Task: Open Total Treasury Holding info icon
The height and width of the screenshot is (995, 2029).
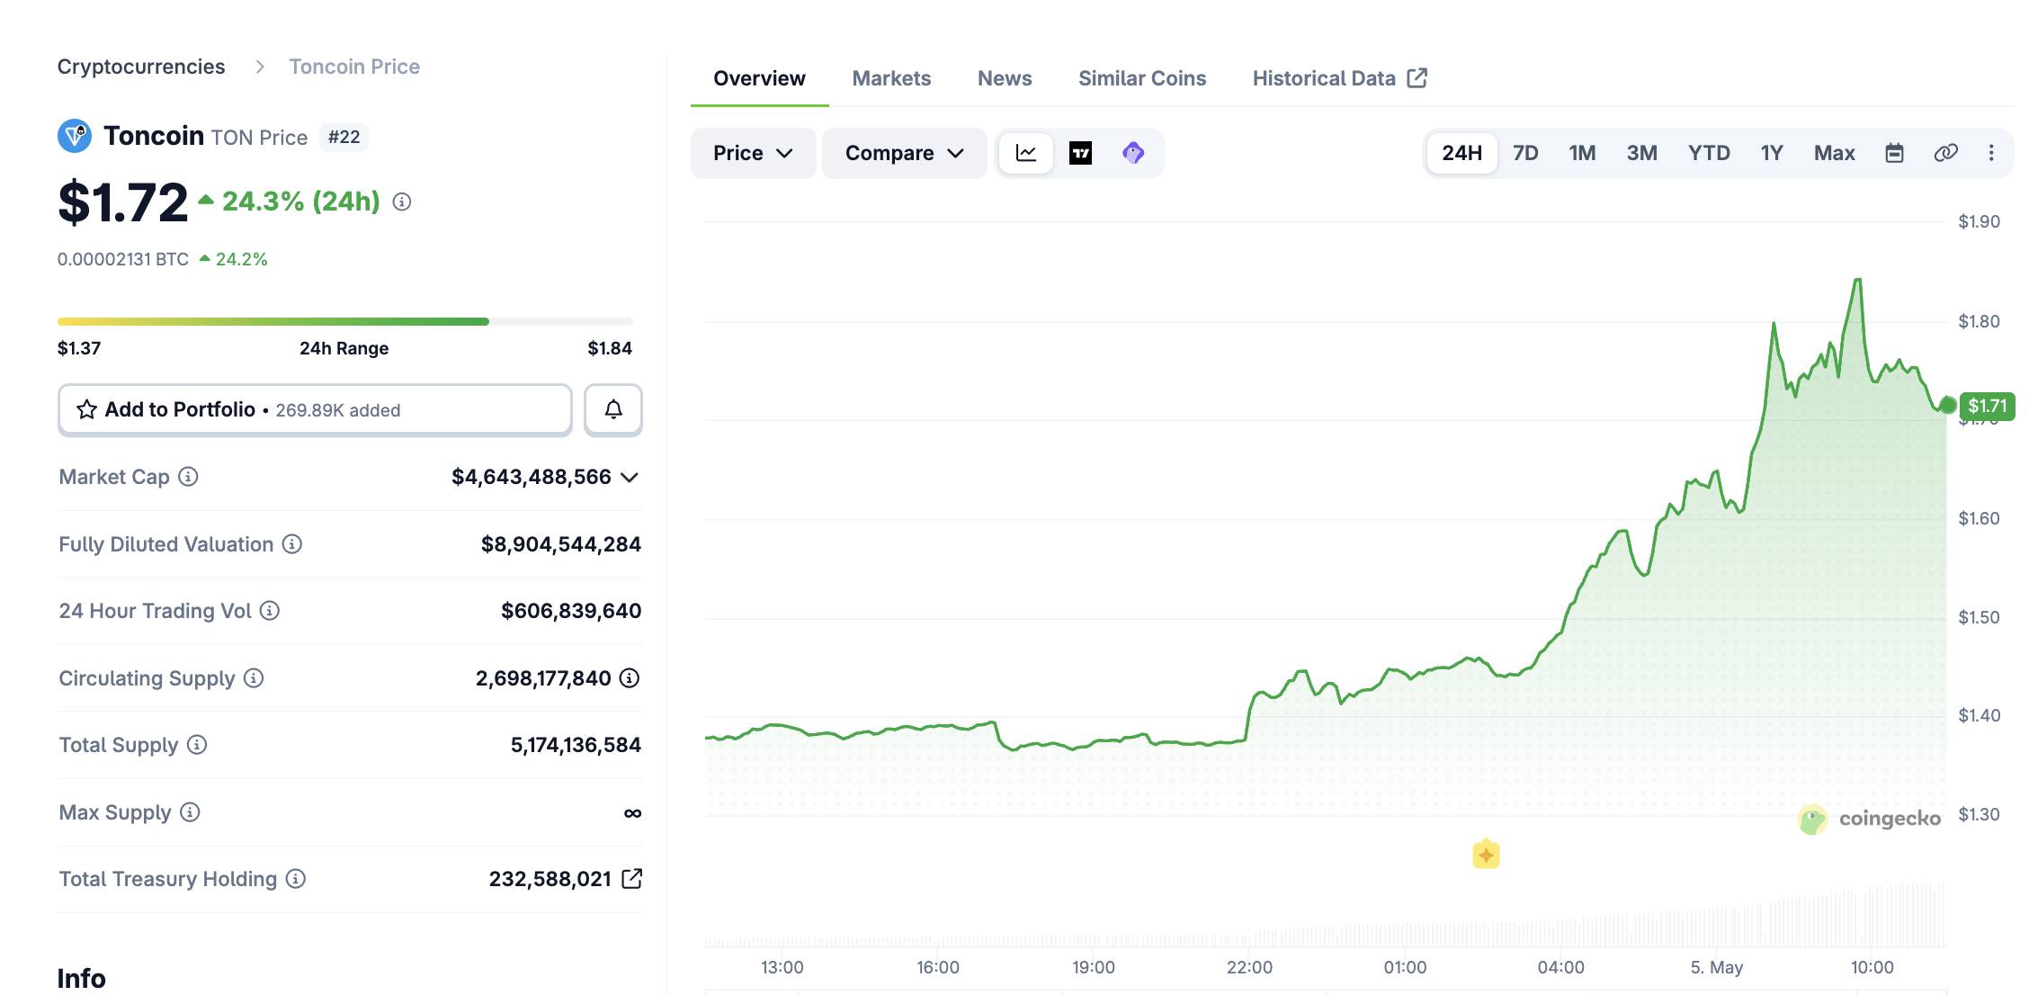Action: pyautogui.click(x=296, y=879)
